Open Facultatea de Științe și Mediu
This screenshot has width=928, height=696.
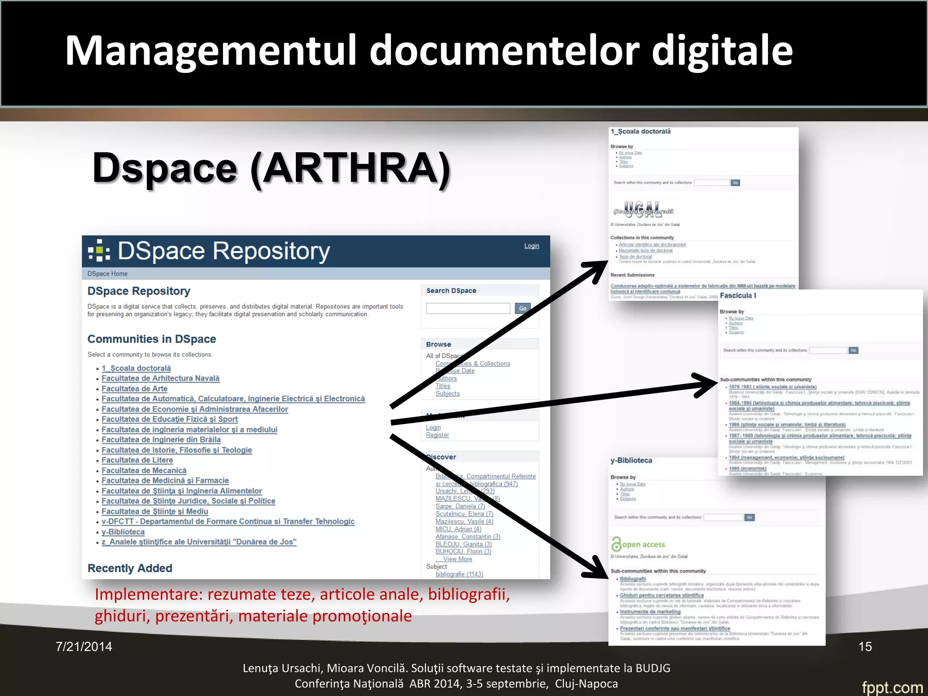pyautogui.click(x=155, y=511)
